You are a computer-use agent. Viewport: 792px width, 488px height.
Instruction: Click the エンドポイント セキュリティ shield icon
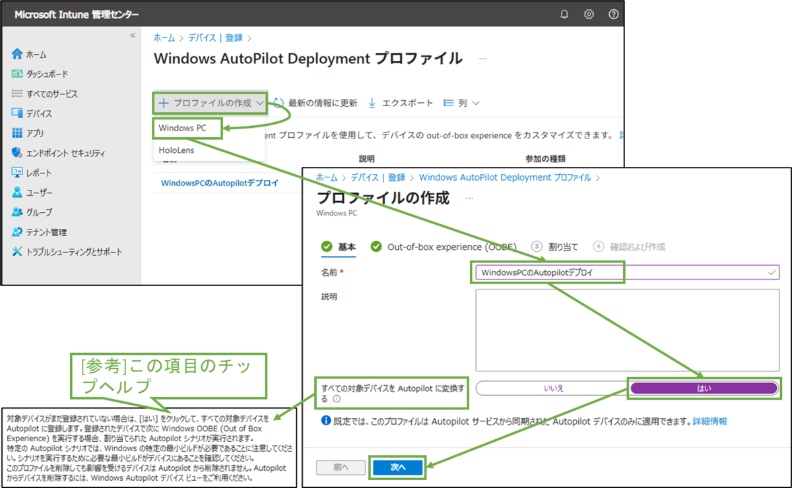(17, 153)
